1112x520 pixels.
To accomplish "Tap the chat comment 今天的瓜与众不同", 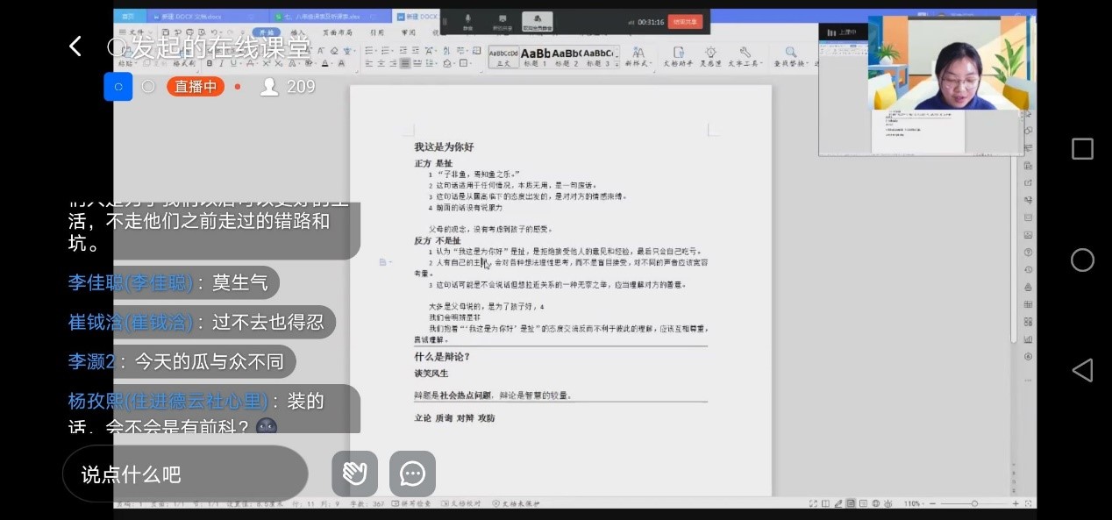I will click(x=208, y=361).
